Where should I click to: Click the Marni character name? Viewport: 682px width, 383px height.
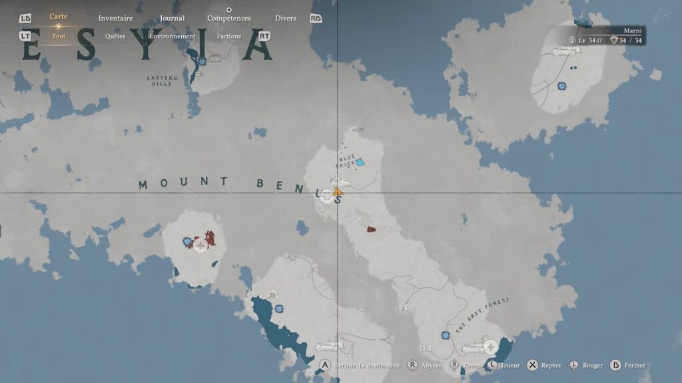633,31
